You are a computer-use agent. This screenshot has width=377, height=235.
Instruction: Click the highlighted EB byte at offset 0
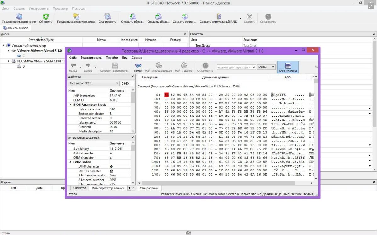tap(166, 95)
